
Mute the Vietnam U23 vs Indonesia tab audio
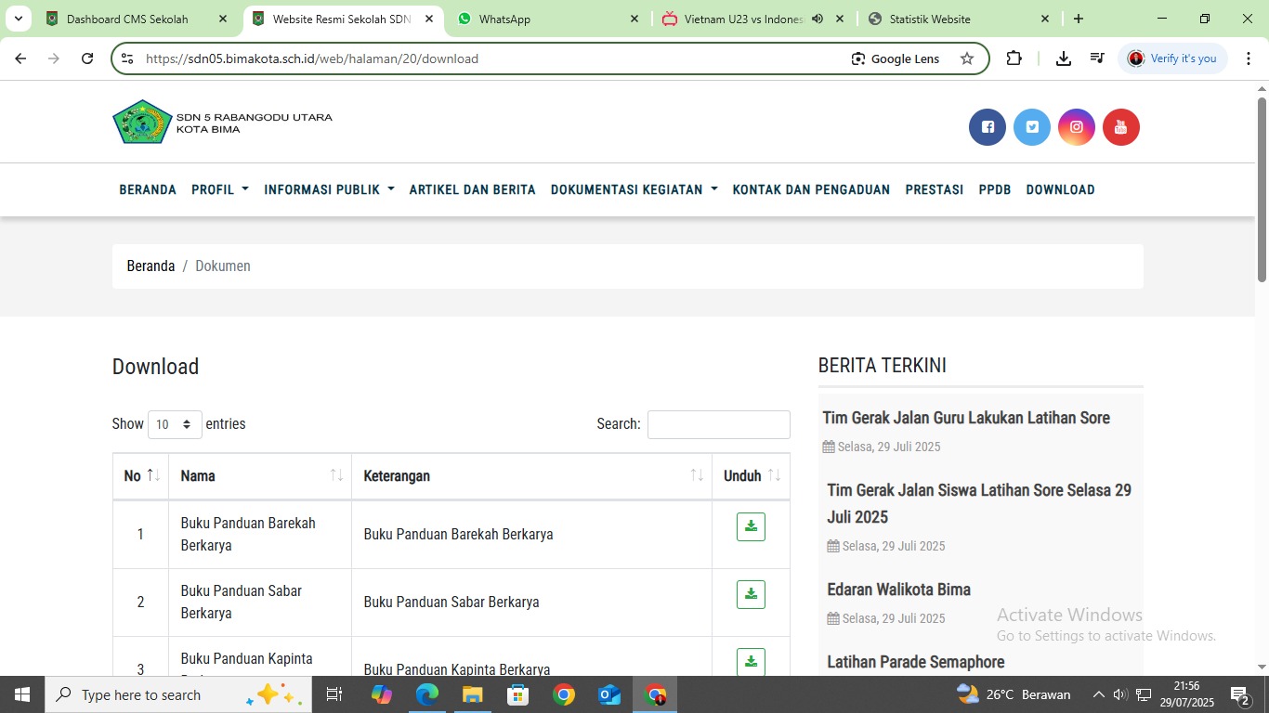click(x=818, y=19)
